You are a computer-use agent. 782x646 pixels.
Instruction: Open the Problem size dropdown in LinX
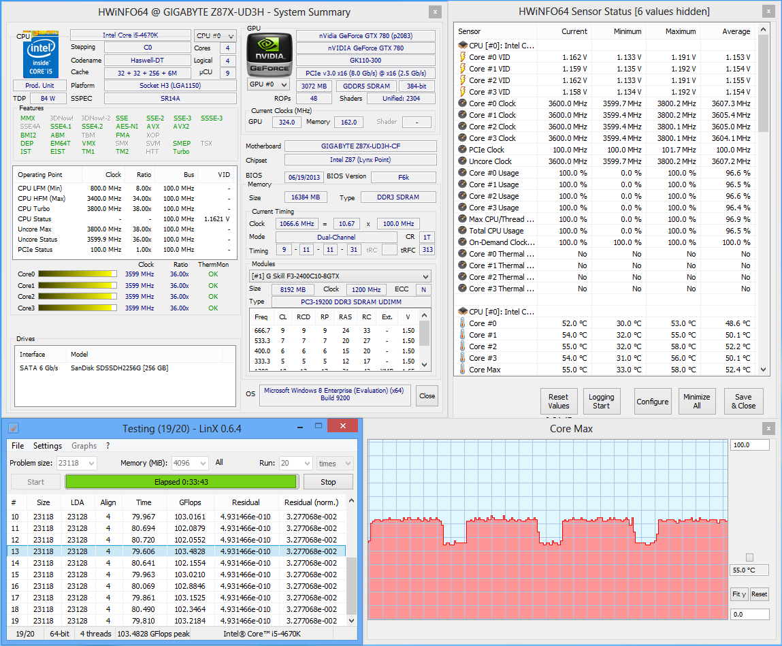point(76,463)
